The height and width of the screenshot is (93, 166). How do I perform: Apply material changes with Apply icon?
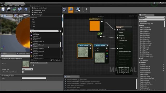14,10
